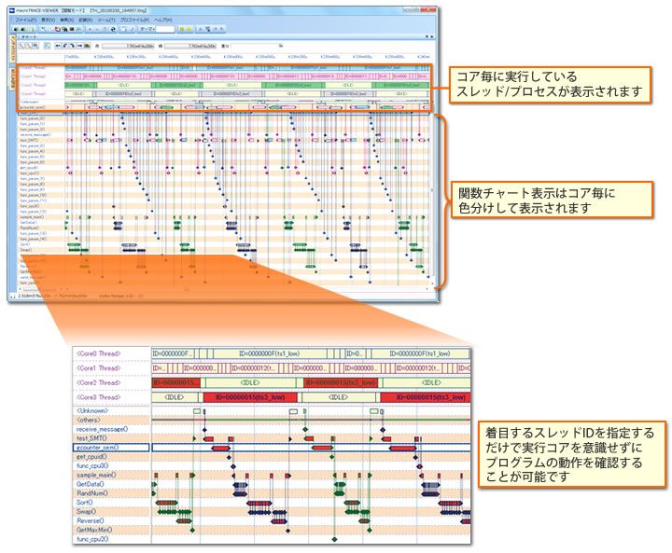Click the right-arrow navigation icon in chart toolbar
Viewport: 672px width, 553px height.
[x=79, y=46]
